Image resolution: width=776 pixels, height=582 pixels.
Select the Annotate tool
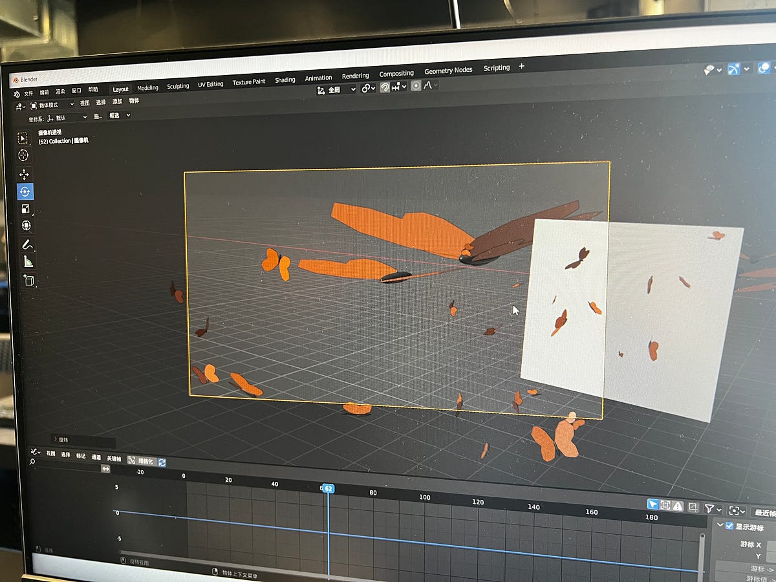(26, 244)
